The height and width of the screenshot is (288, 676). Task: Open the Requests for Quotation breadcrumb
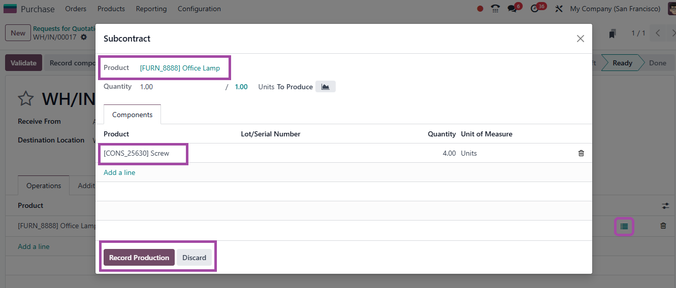click(x=65, y=29)
